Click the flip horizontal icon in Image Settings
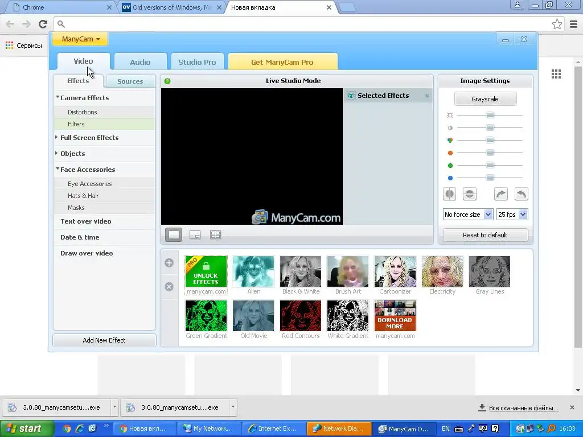 450,194
